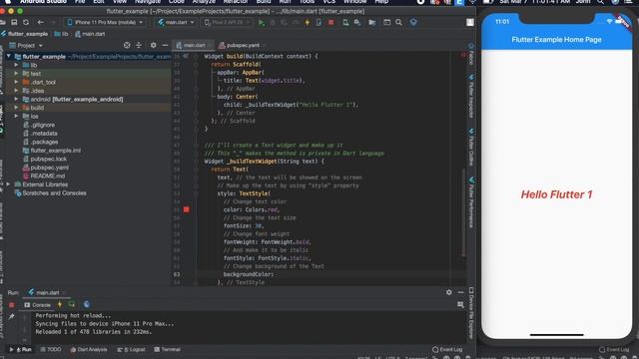Open AVD Manager icon in toolbar
Viewport: 639px width, 359px height.
pyautogui.click(x=345, y=22)
